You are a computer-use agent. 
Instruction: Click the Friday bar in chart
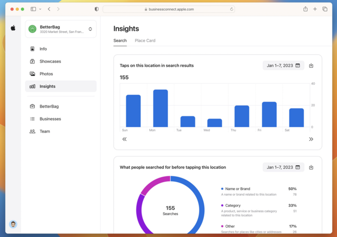(269, 114)
